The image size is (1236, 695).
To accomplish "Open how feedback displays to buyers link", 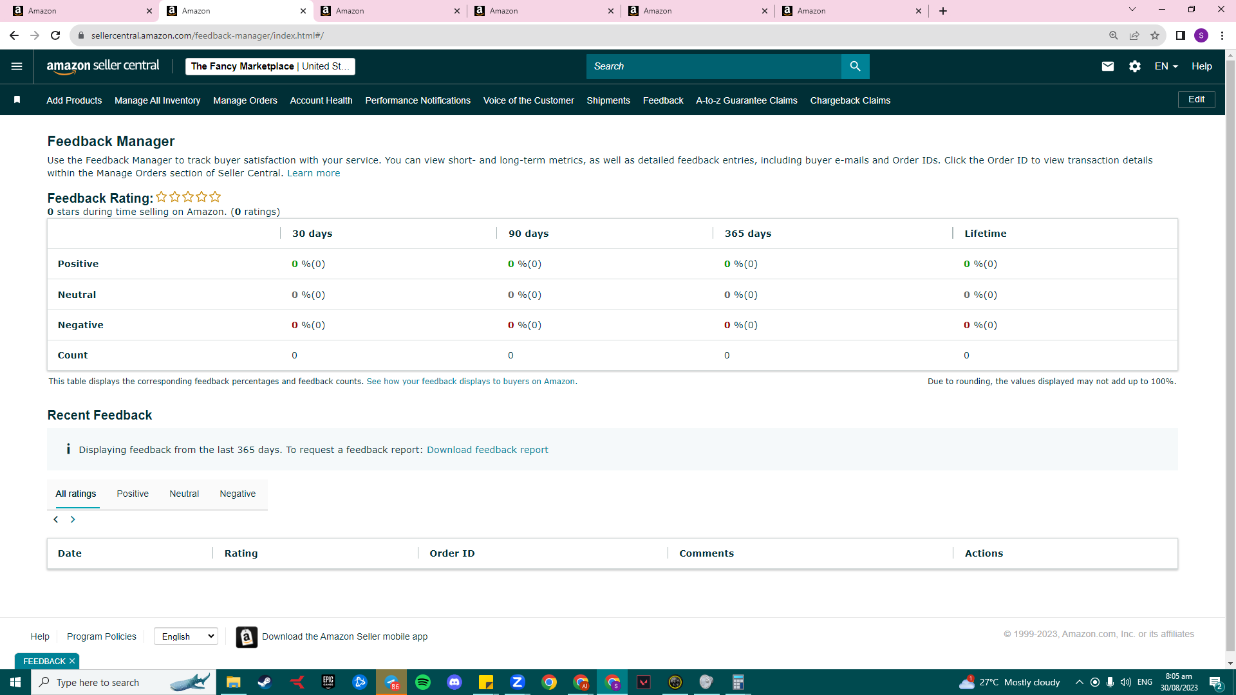I will coord(471,382).
